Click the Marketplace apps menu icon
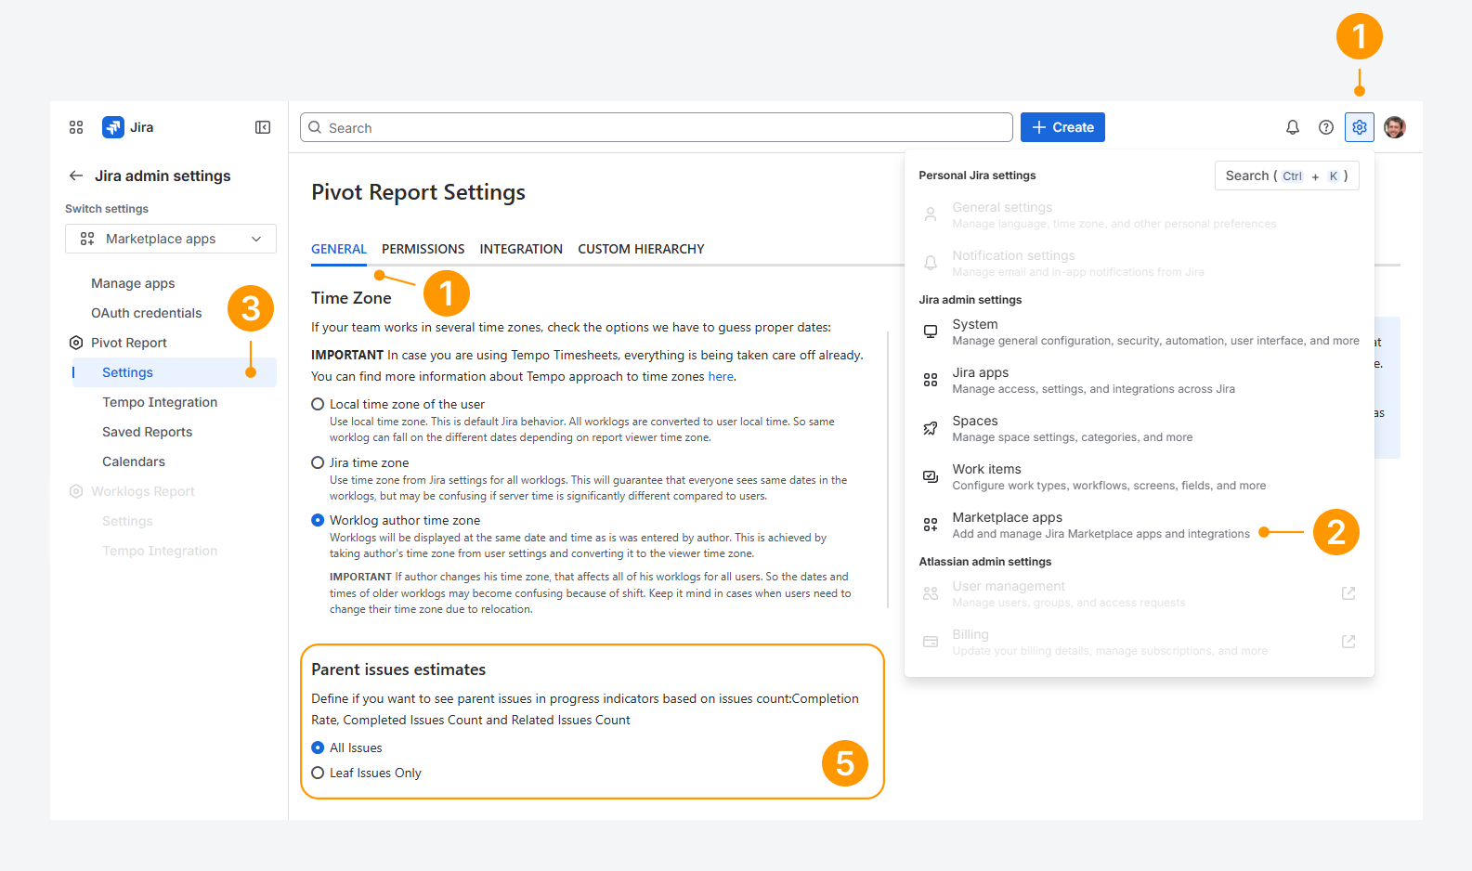The image size is (1472, 871). pos(931,525)
